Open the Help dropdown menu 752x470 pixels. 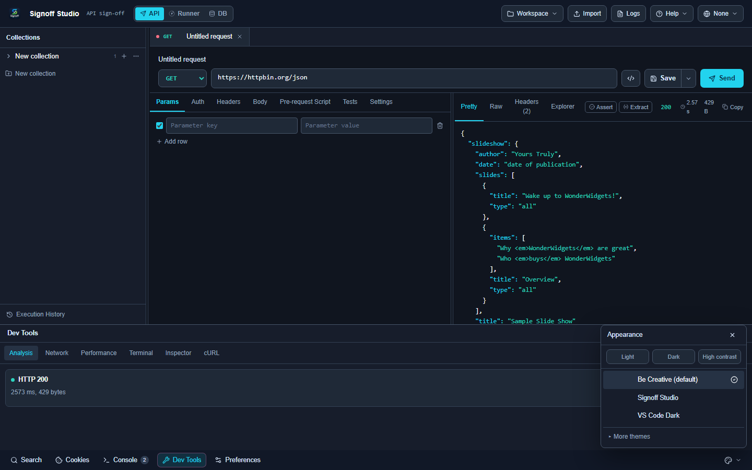pyautogui.click(x=672, y=14)
